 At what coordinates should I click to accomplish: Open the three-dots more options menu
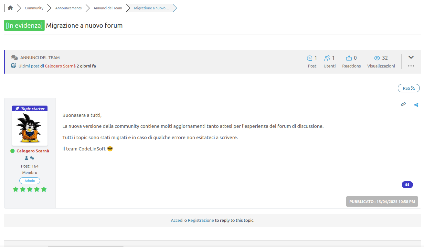[411, 66]
